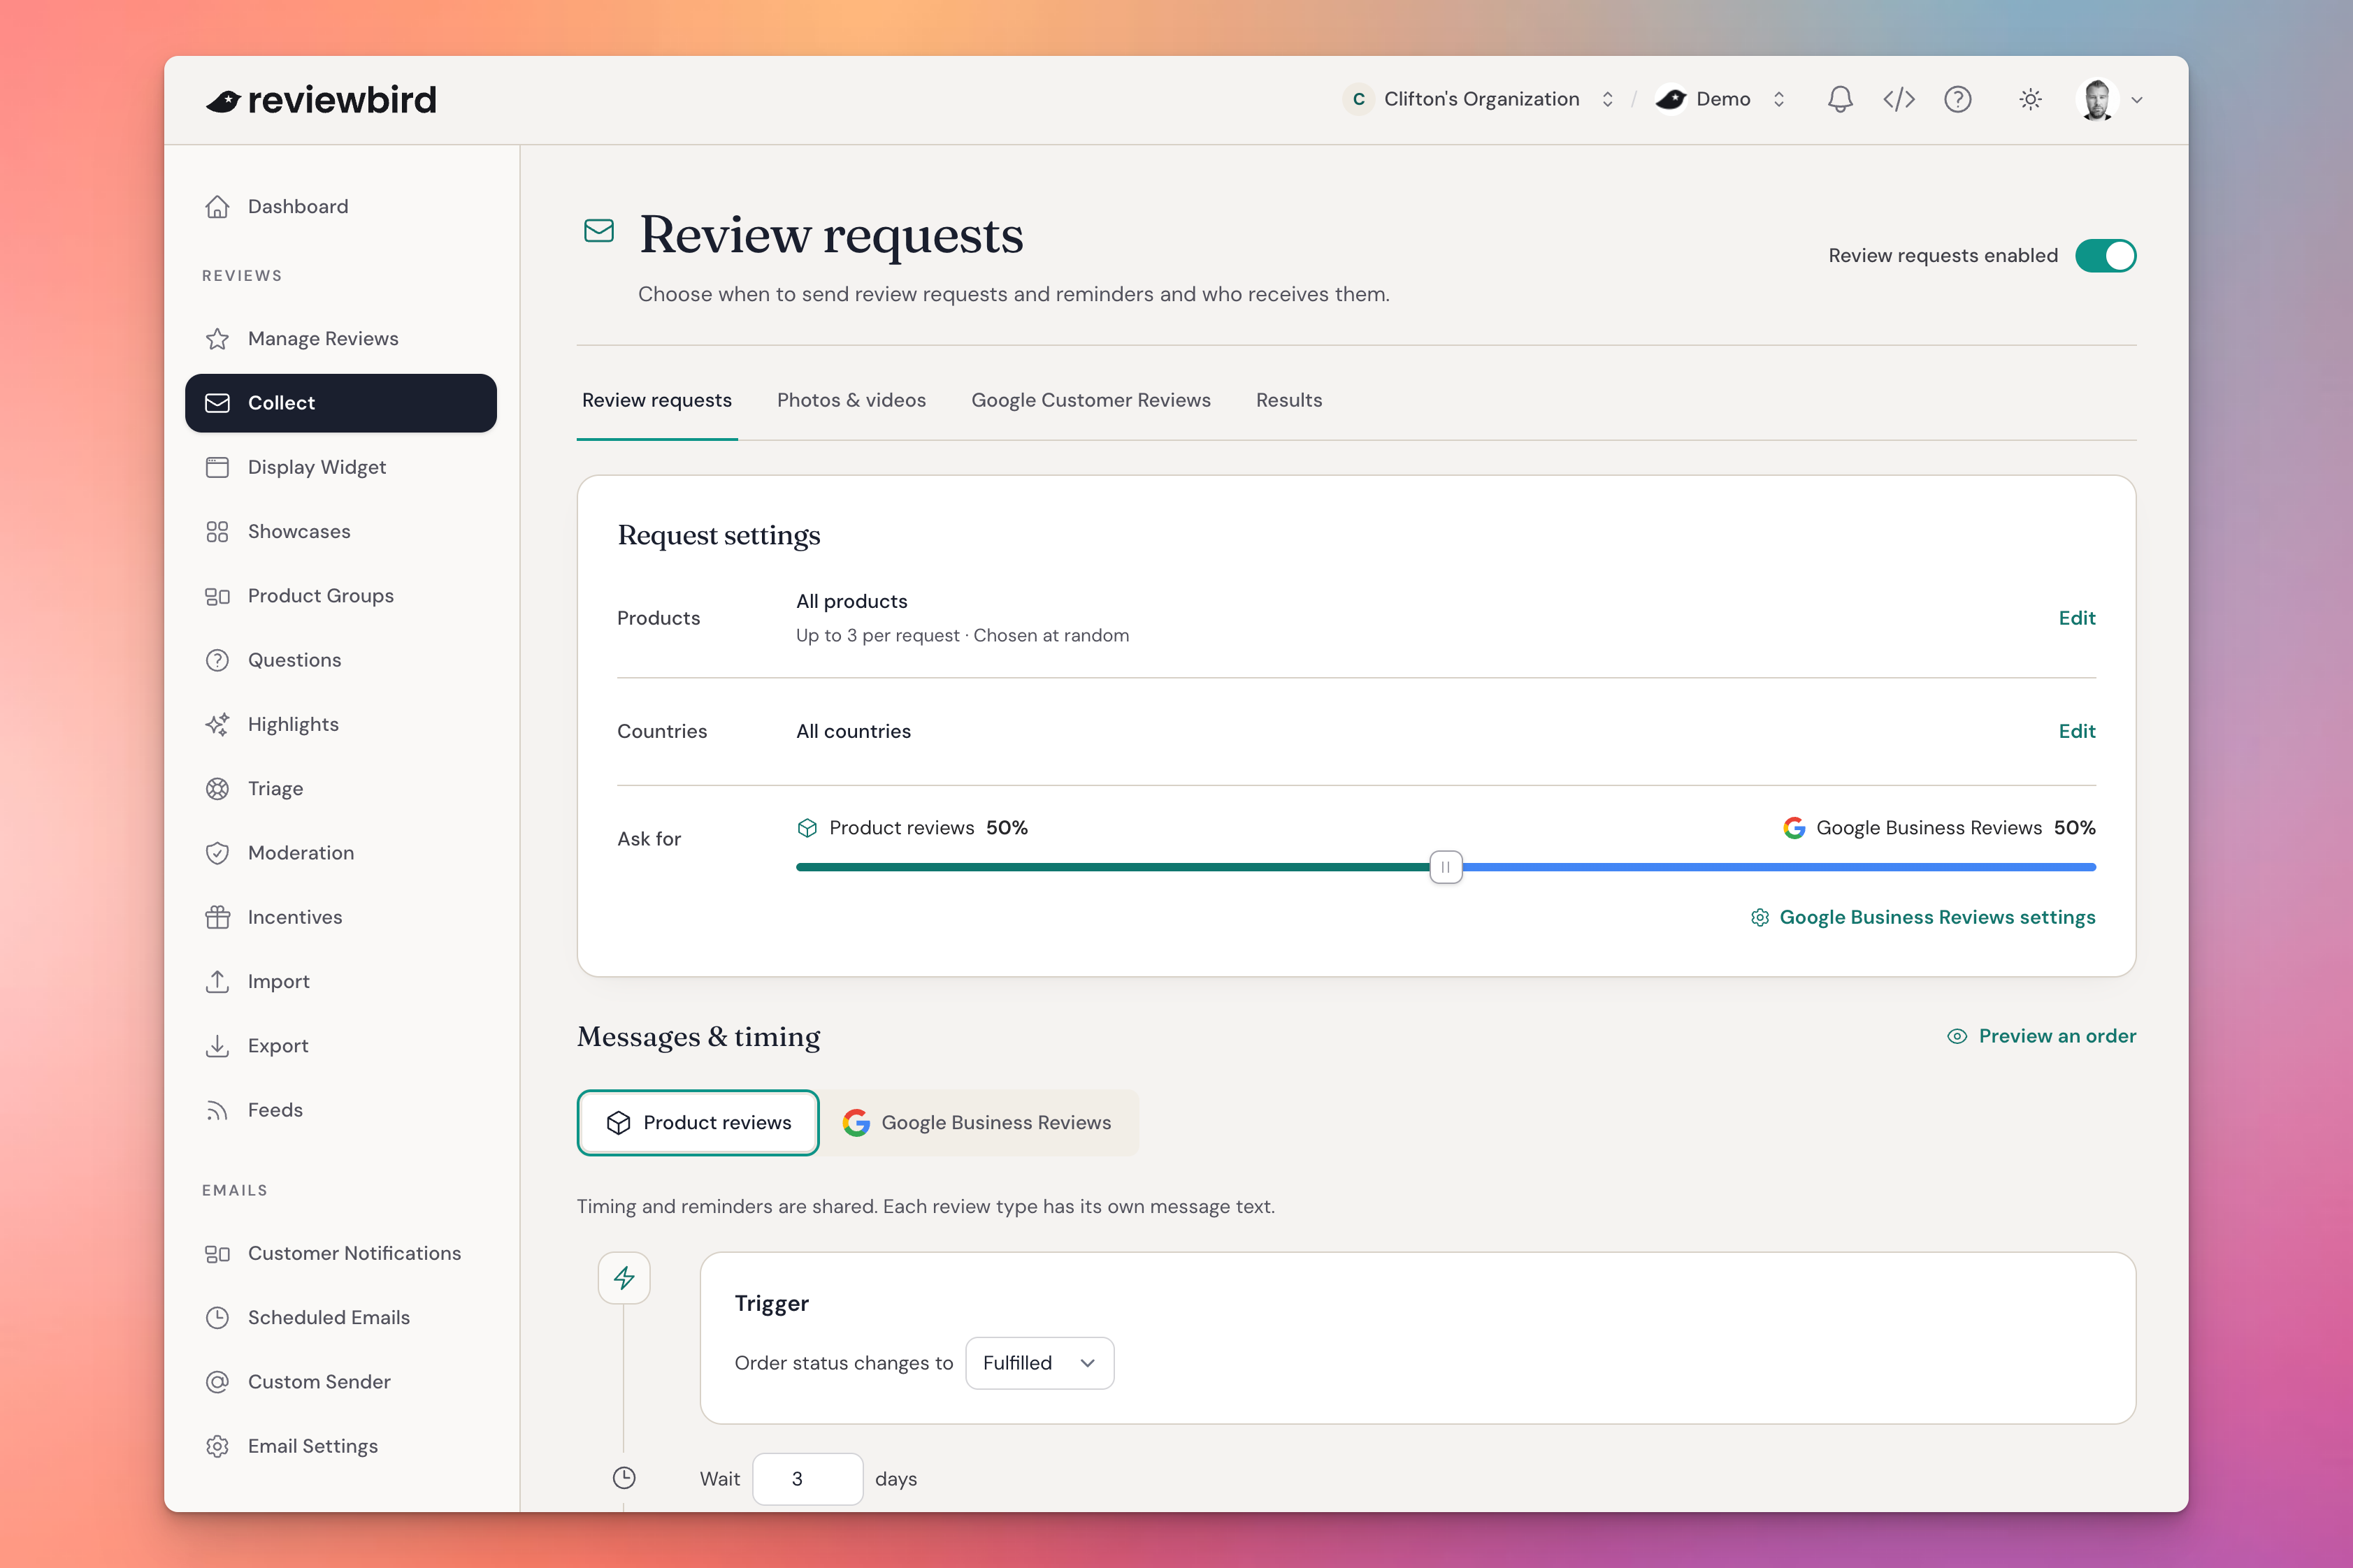Edit the Countries setting
This screenshot has width=2353, height=1568.
coord(2077,731)
